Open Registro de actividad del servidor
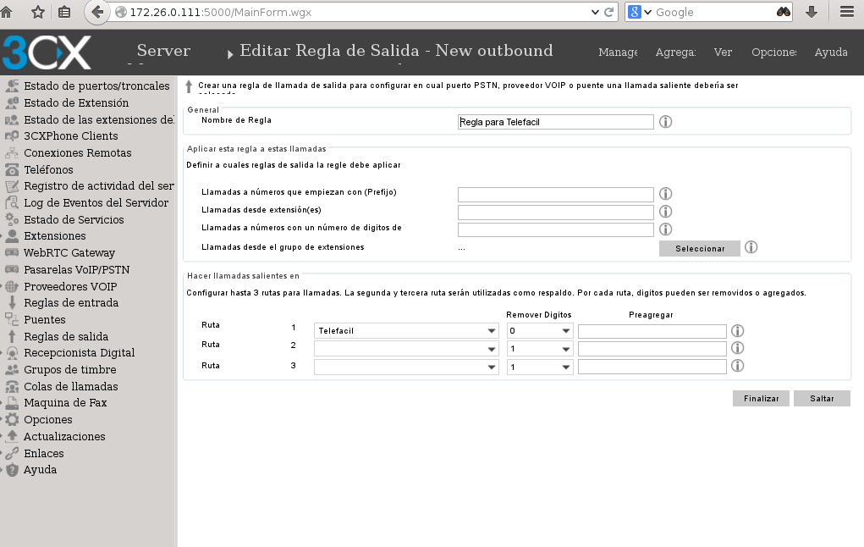Viewport: 864px width, 547px height. pyautogui.click(x=101, y=185)
